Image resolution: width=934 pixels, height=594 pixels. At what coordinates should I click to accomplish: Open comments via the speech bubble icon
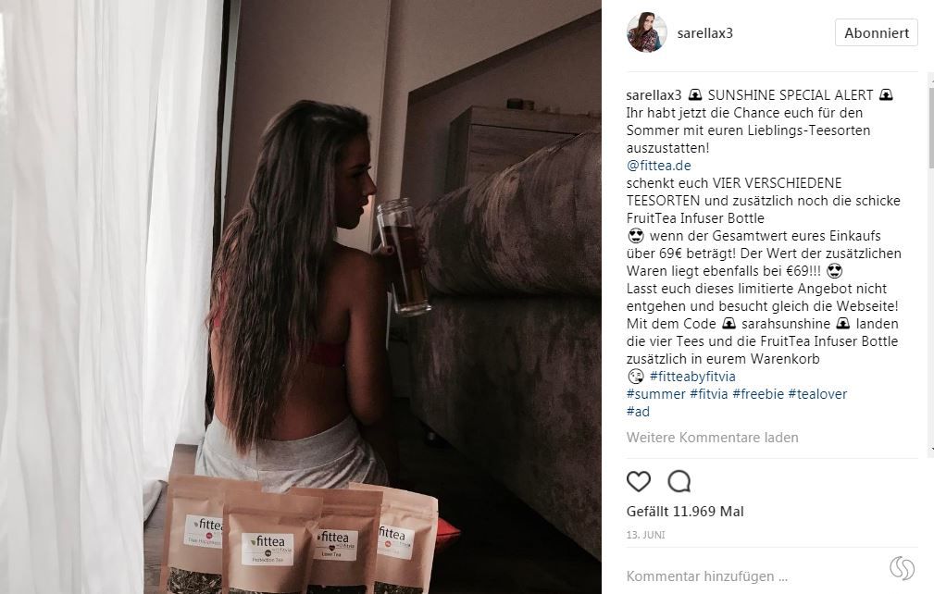coord(679,481)
